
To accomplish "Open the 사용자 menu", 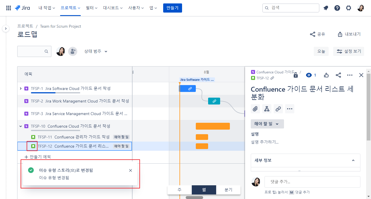I will 136,8.
